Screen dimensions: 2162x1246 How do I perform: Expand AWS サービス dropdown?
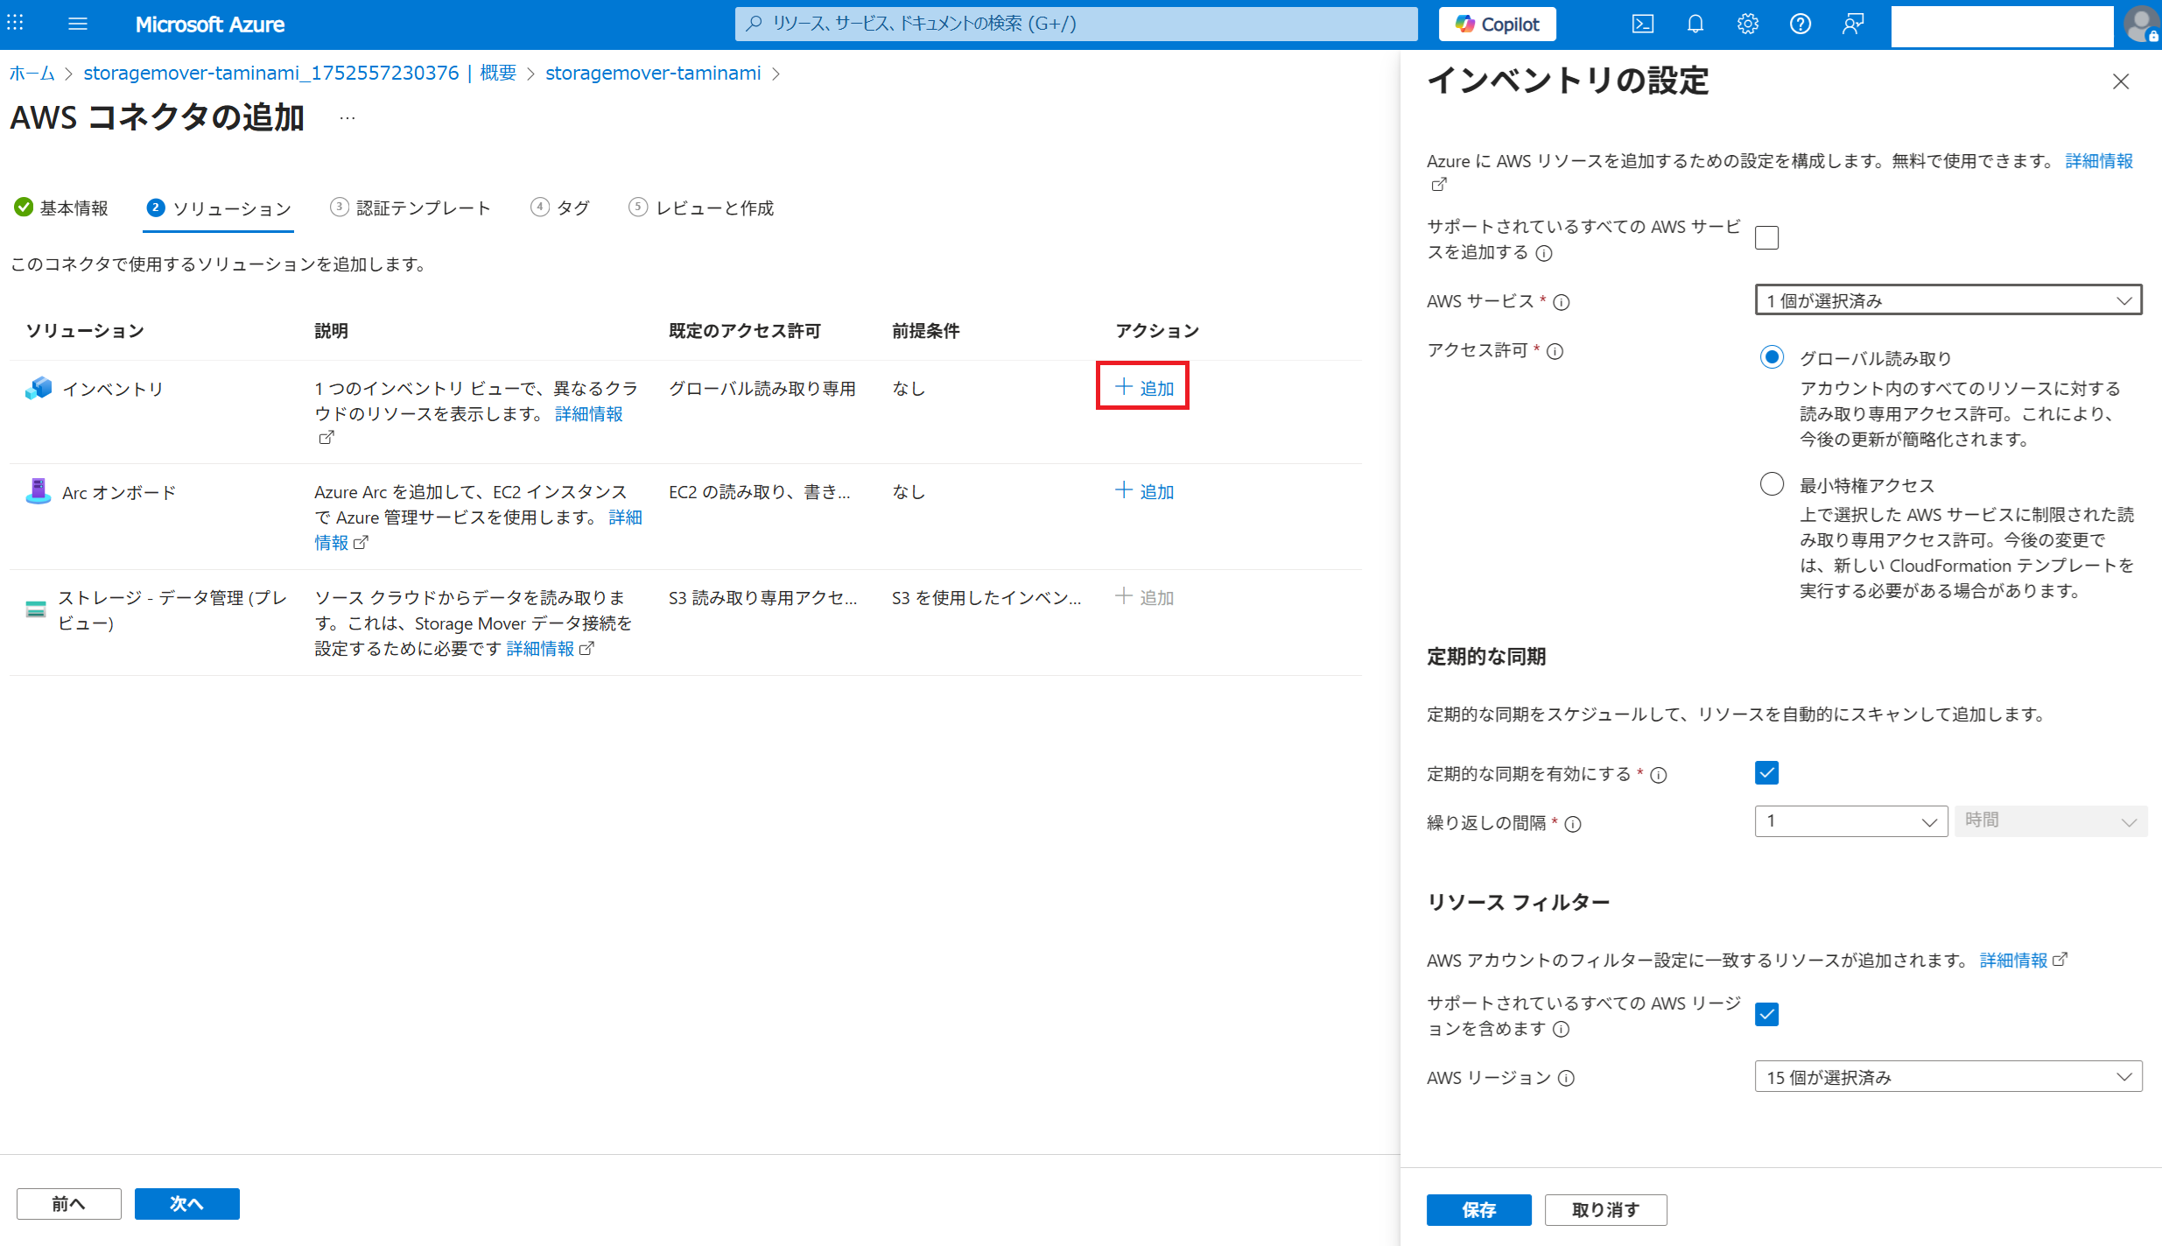1948,300
